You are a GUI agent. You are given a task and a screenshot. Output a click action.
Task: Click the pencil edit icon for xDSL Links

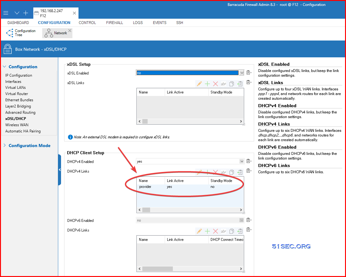[199, 84]
